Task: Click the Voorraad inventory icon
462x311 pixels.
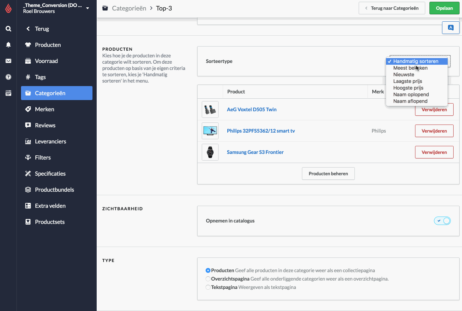Action: [x=28, y=61]
